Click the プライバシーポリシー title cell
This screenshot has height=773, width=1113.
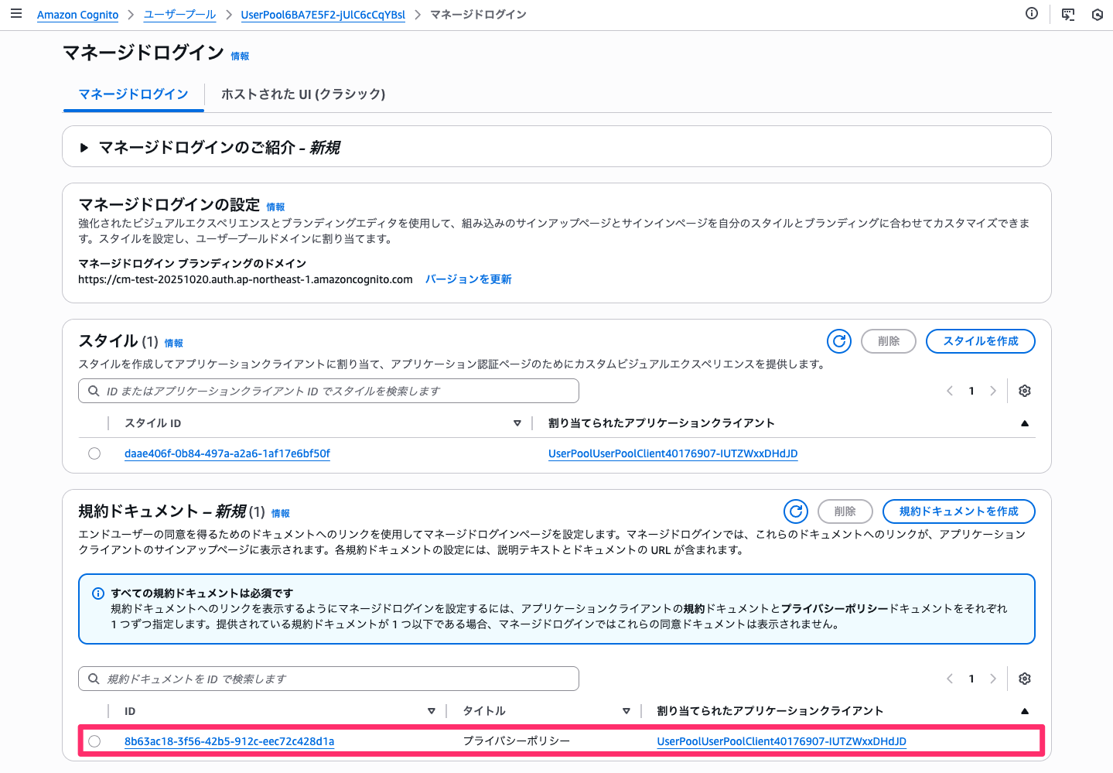517,741
